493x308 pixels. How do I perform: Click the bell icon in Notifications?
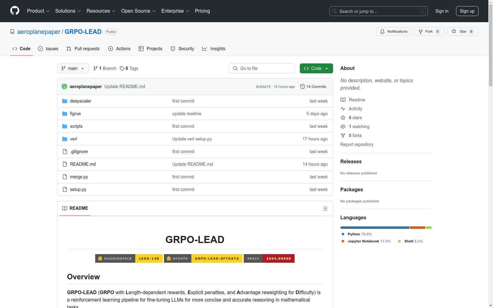coord(382,31)
